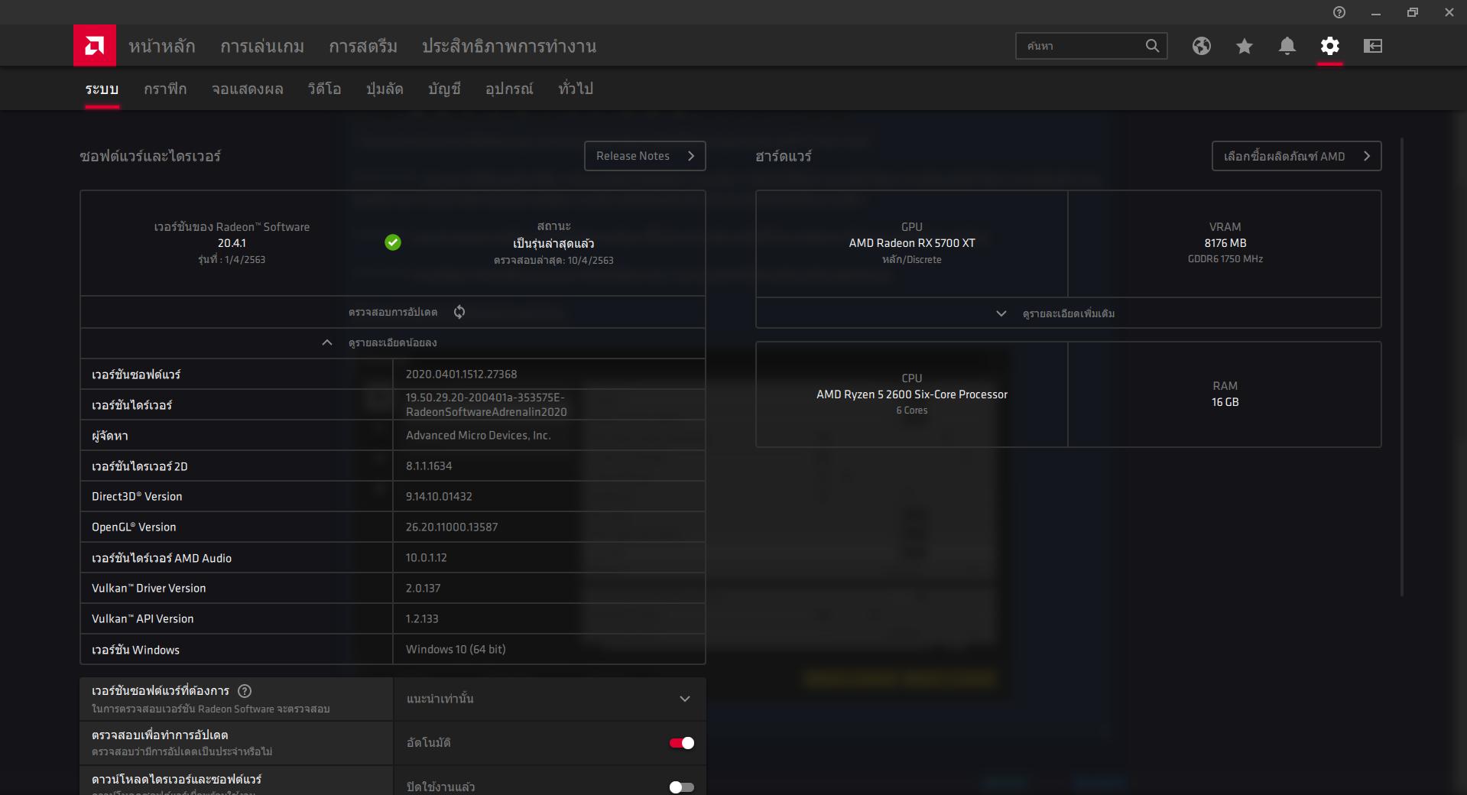This screenshot has width=1467, height=795.
Task: Click เลือกซื้อผลิตภัณฑ์ AMD shop button
Action: pos(1297,156)
